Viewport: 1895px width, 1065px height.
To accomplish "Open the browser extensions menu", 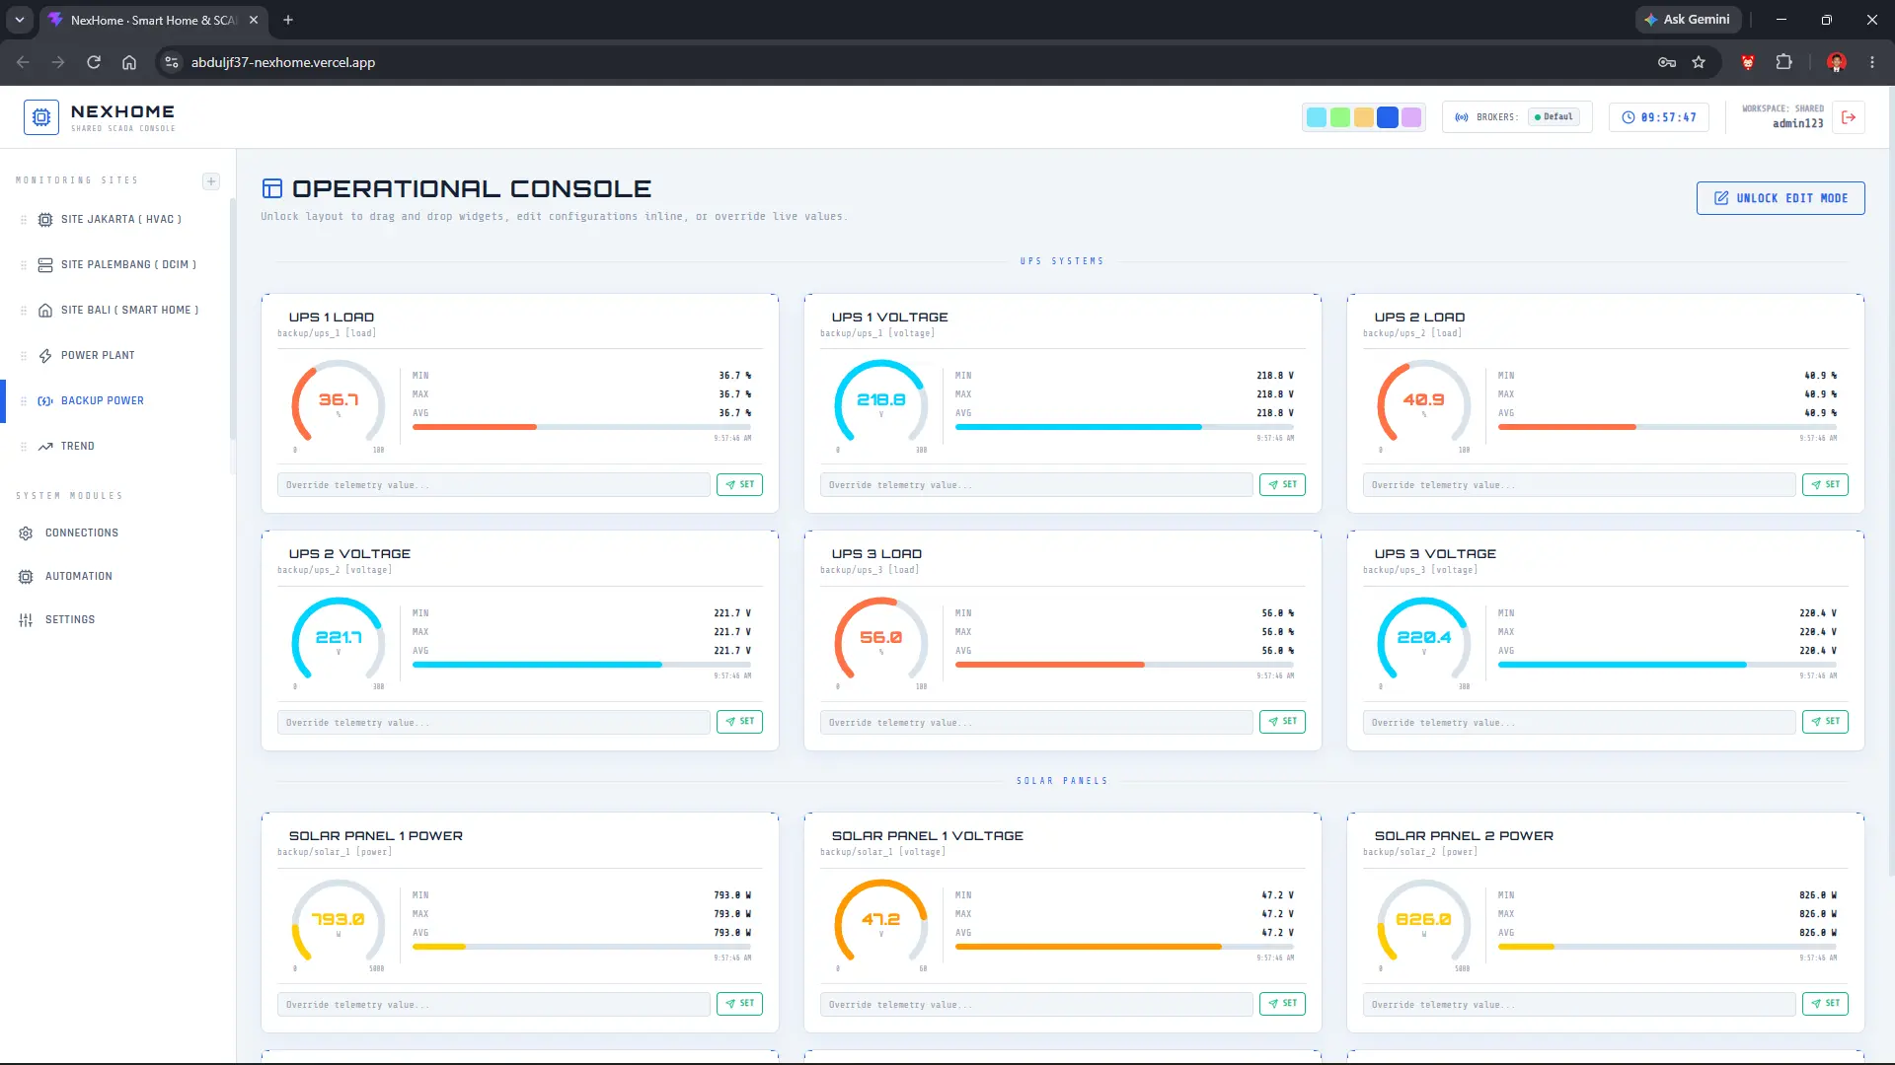I will pyautogui.click(x=1783, y=62).
